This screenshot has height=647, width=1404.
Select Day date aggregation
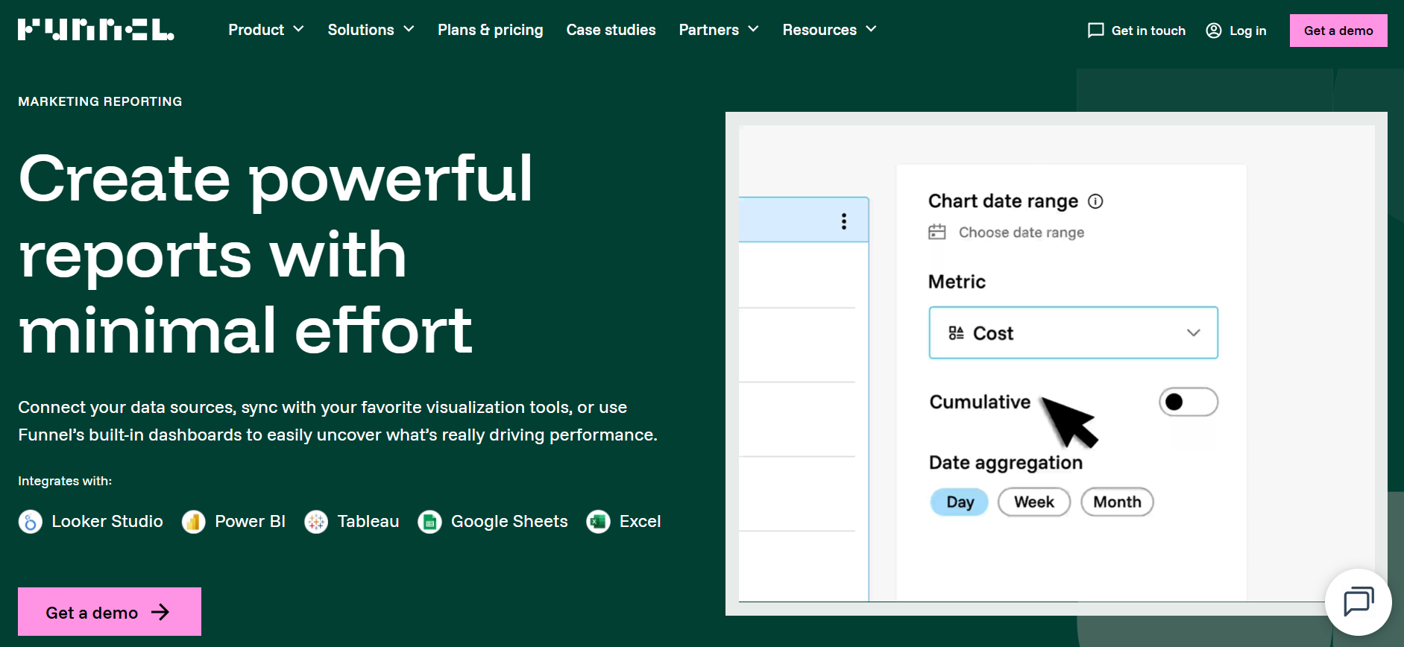960,502
